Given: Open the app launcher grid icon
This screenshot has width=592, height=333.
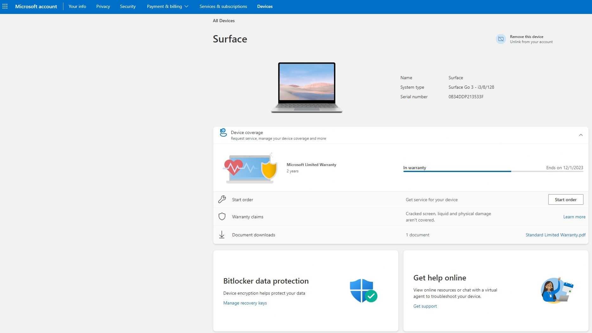Looking at the screenshot, I should tap(5, 6).
